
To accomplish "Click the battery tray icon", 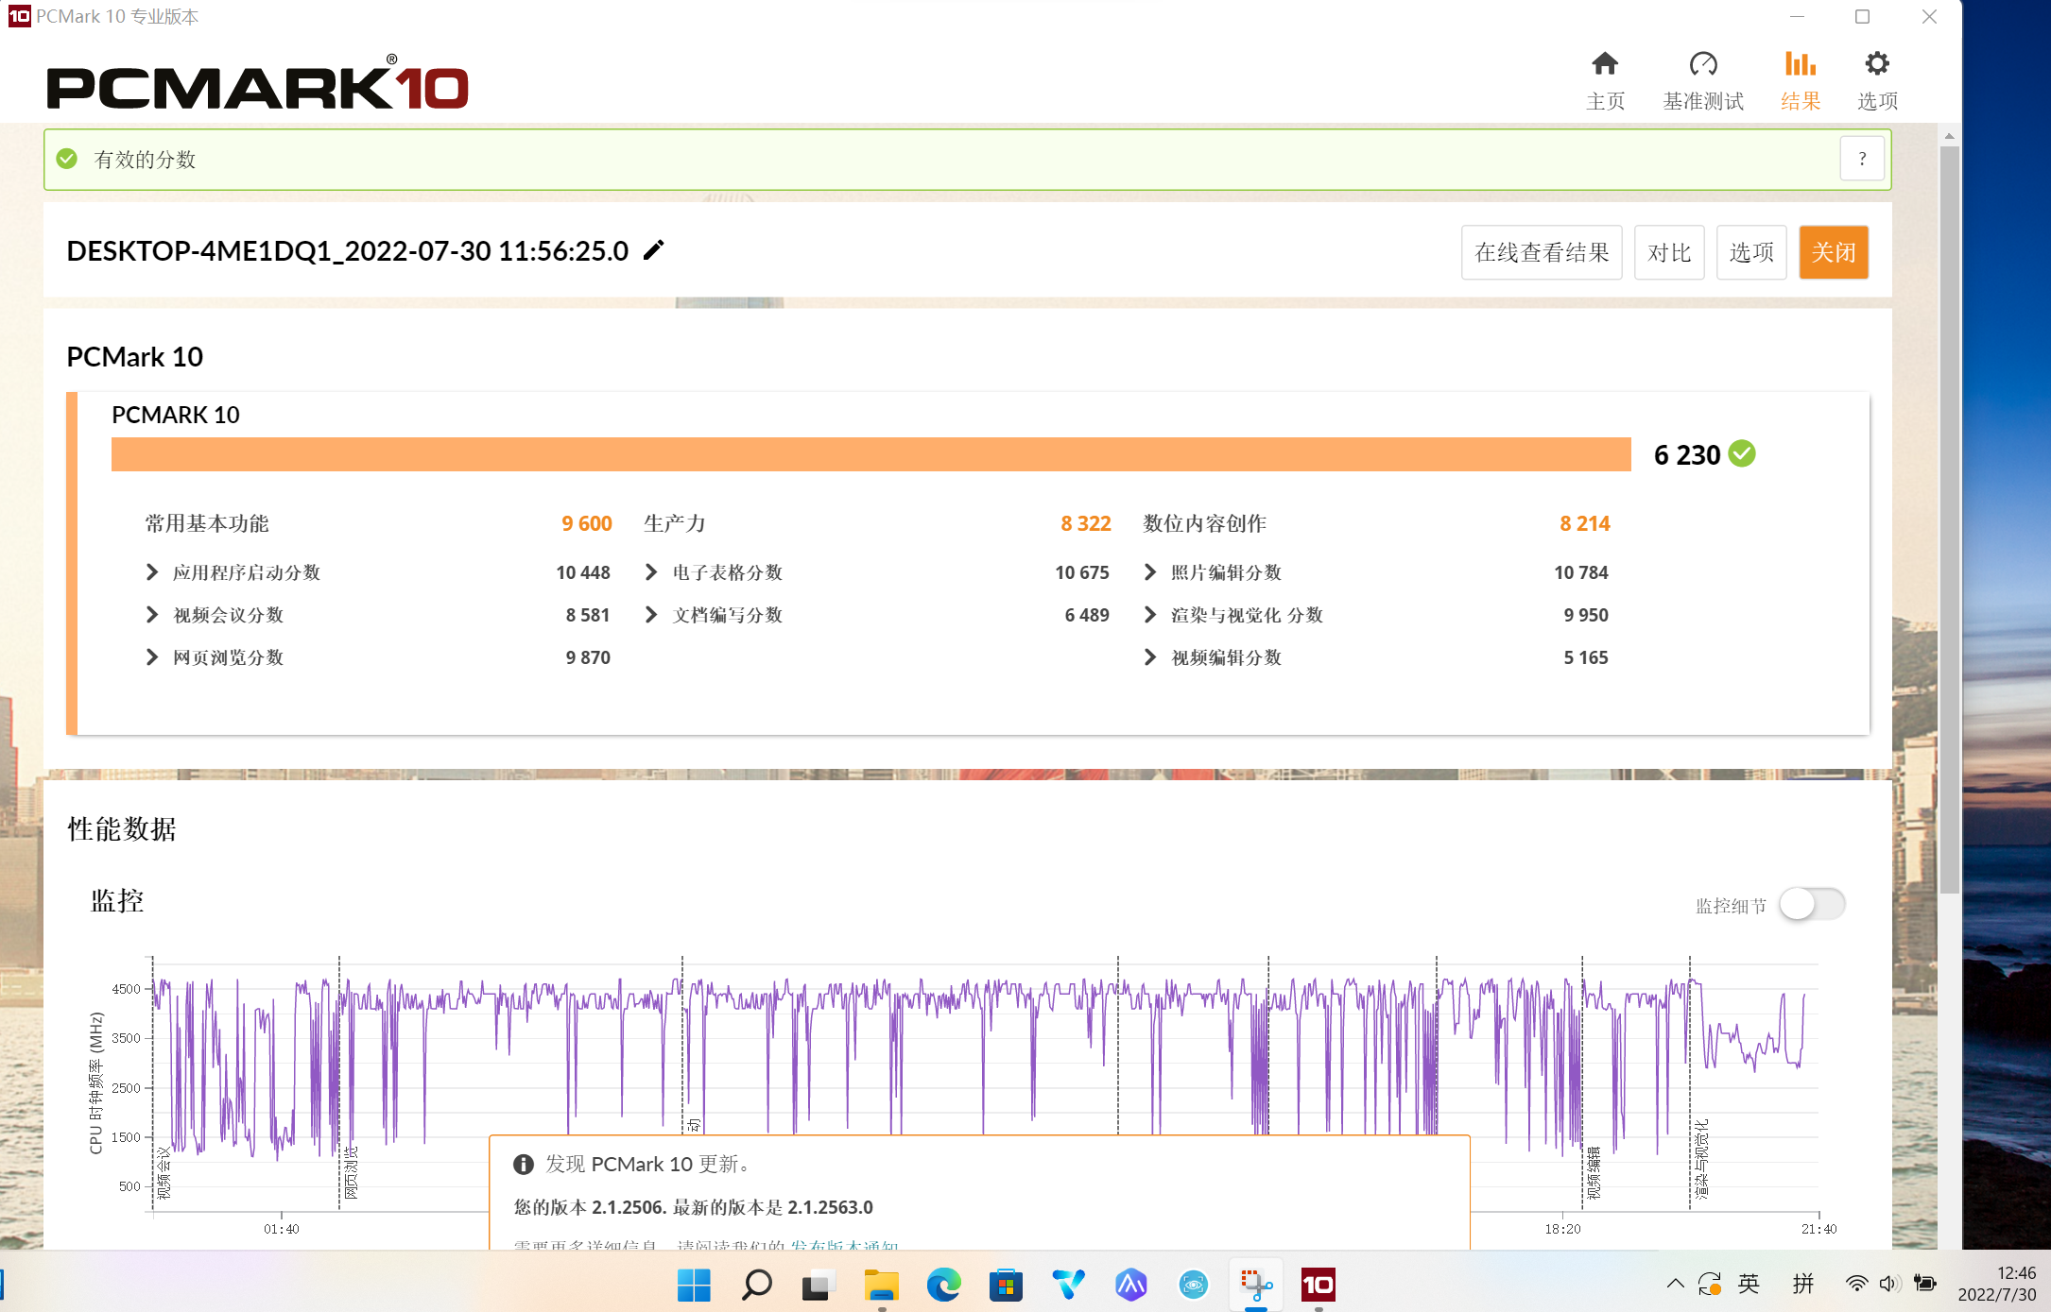I will coord(1923,1283).
